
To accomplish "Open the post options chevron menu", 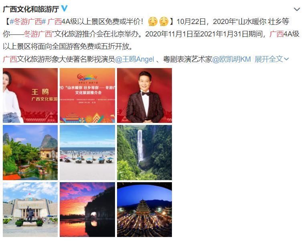I will tap(297, 9).
